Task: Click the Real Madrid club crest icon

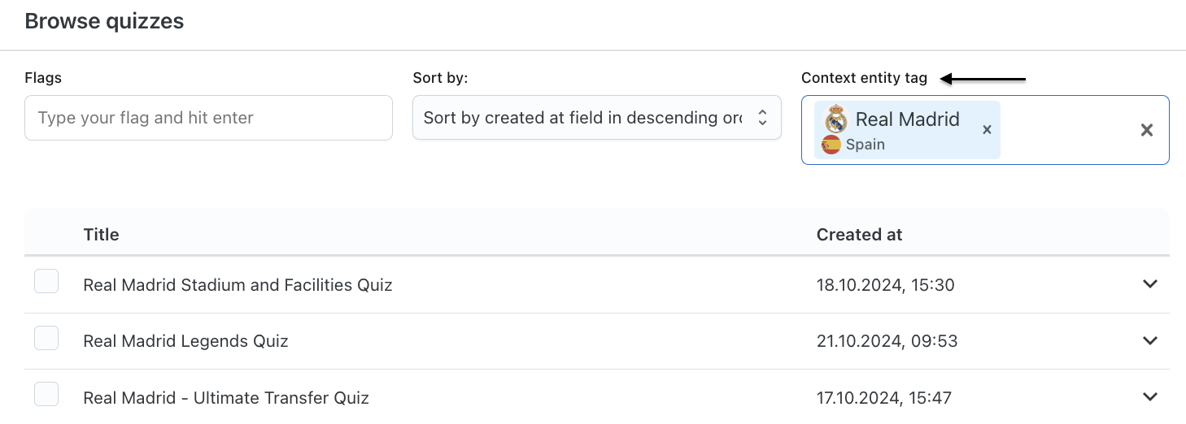Action: (x=835, y=119)
